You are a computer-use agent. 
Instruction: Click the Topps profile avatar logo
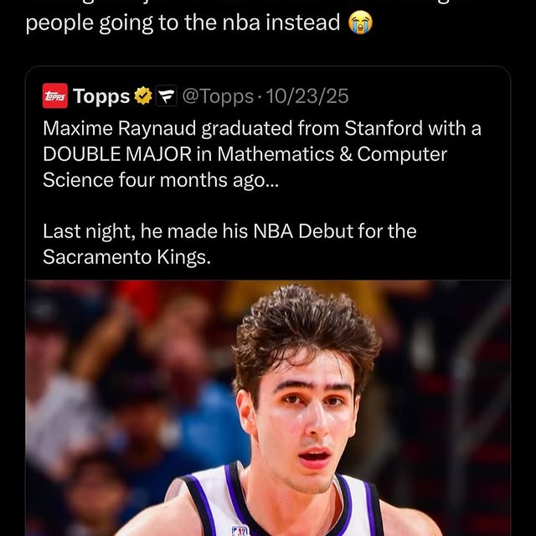click(55, 97)
